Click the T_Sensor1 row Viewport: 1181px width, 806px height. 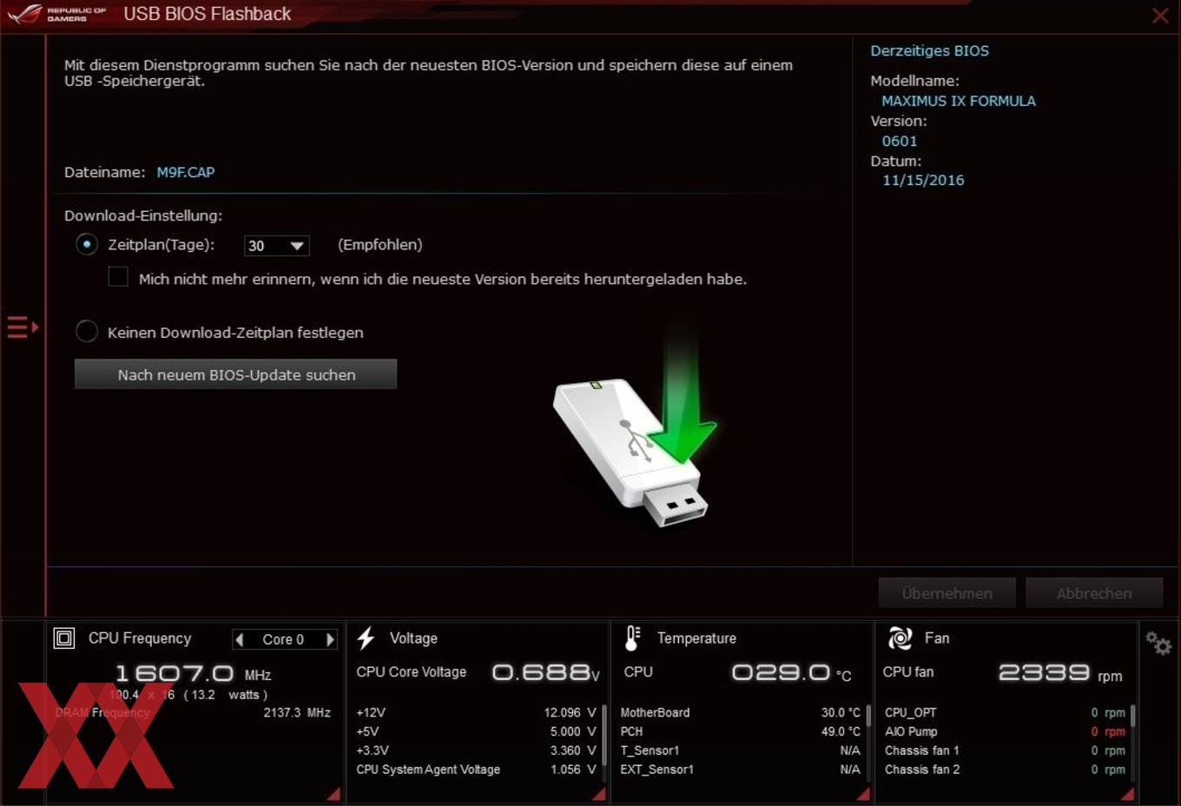[x=740, y=750]
